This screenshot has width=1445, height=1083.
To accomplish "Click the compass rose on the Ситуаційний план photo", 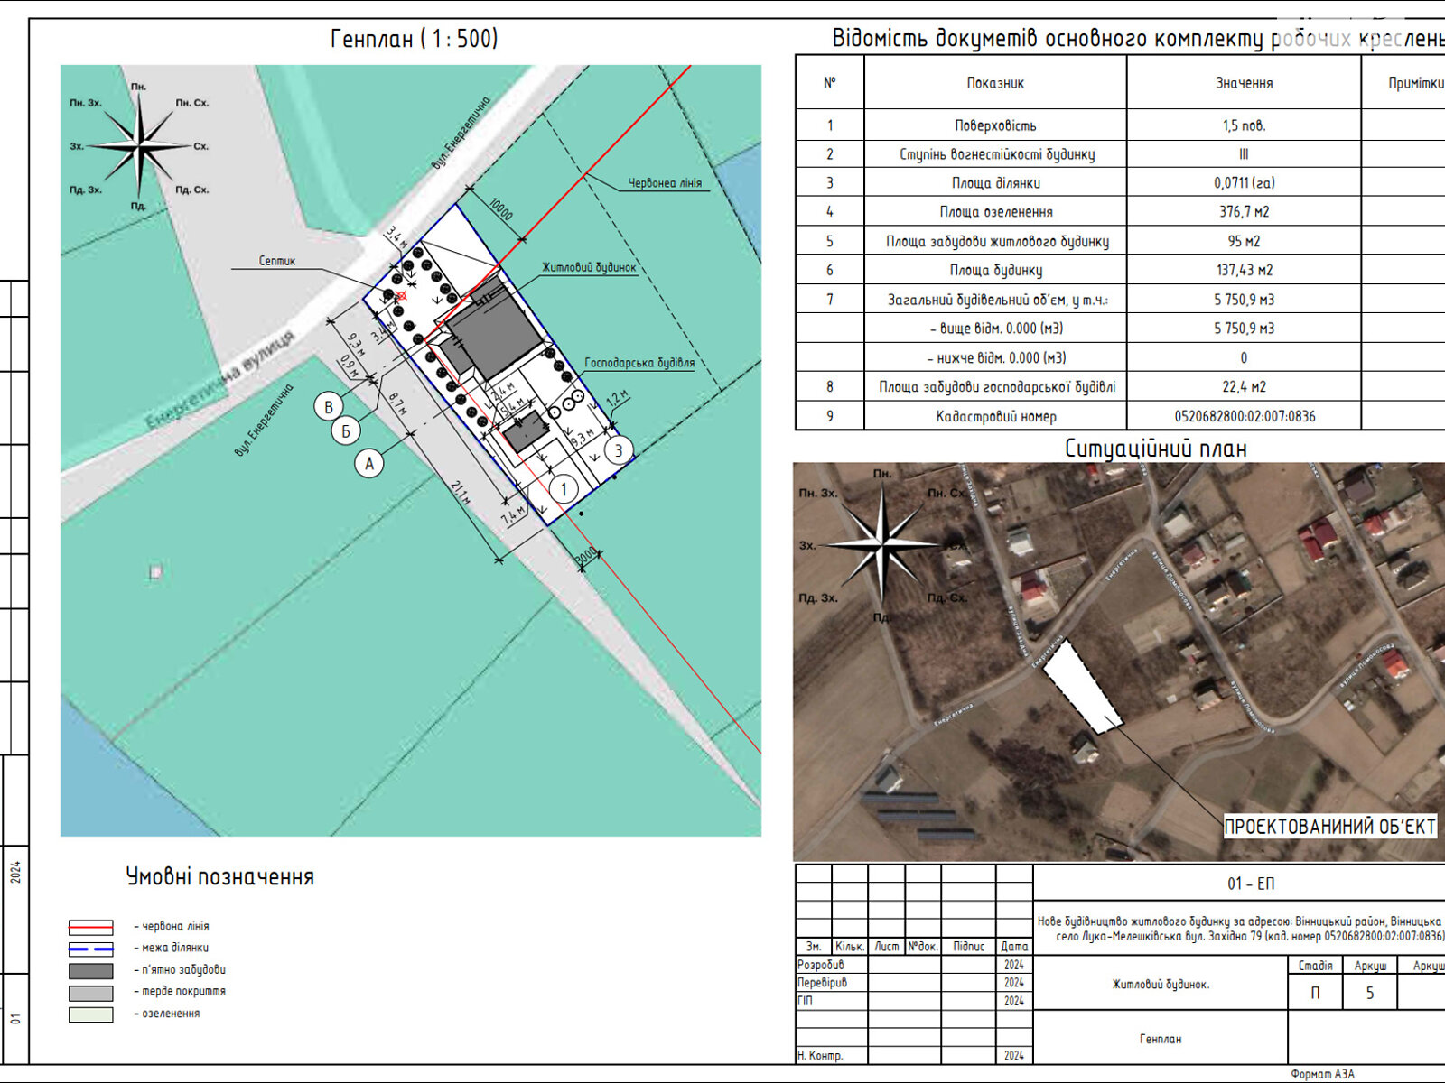I will (x=881, y=543).
